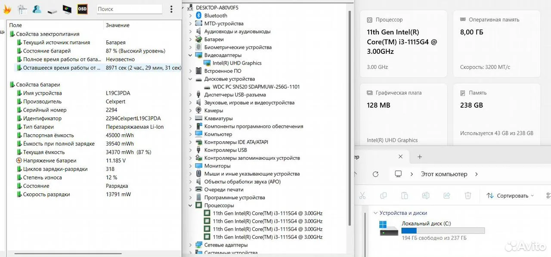Close the current File Explorer tab

point(401,157)
